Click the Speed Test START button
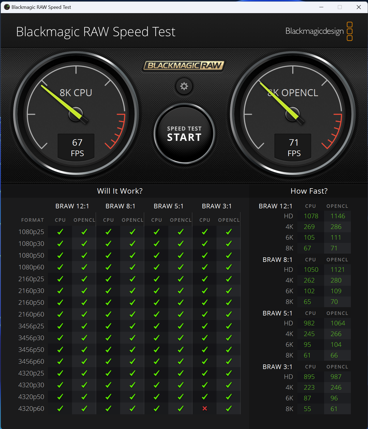368x429 pixels. coord(184,133)
